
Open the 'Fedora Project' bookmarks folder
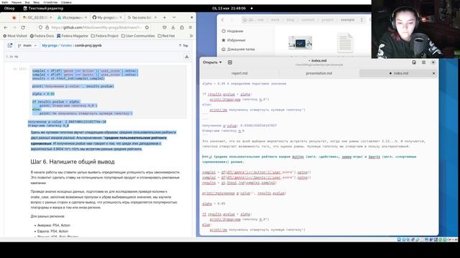(x=105, y=36)
